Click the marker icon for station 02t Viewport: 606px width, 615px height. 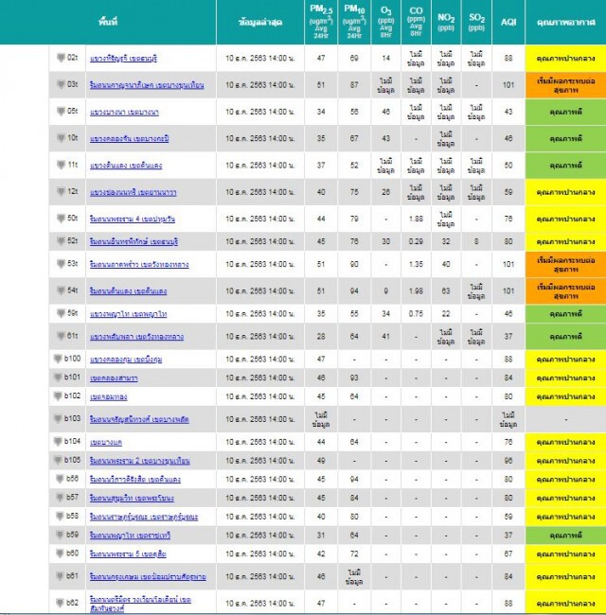coord(61,58)
